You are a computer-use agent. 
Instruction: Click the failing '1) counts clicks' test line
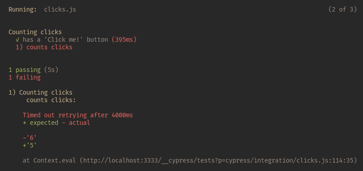coord(44,47)
